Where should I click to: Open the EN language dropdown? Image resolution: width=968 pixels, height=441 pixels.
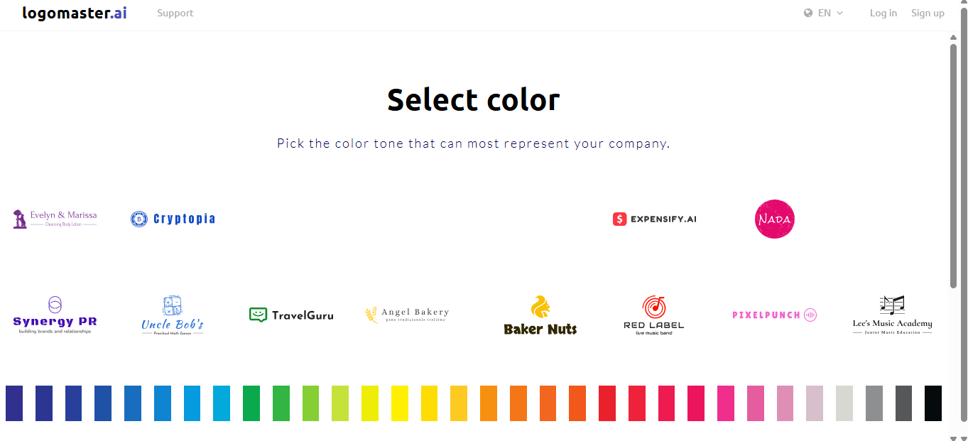tap(830, 13)
